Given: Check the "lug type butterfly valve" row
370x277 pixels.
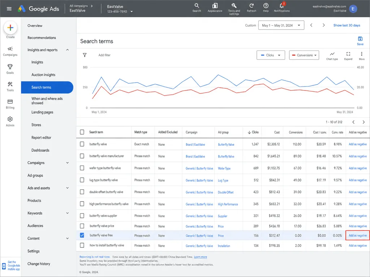Looking at the screenshot, I should tap(82, 180).
